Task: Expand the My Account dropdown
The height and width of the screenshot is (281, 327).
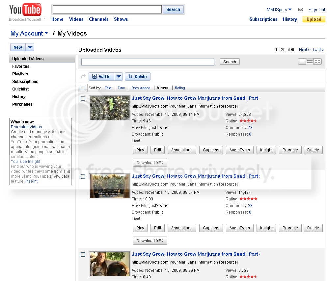Action: pyautogui.click(x=29, y=33)
